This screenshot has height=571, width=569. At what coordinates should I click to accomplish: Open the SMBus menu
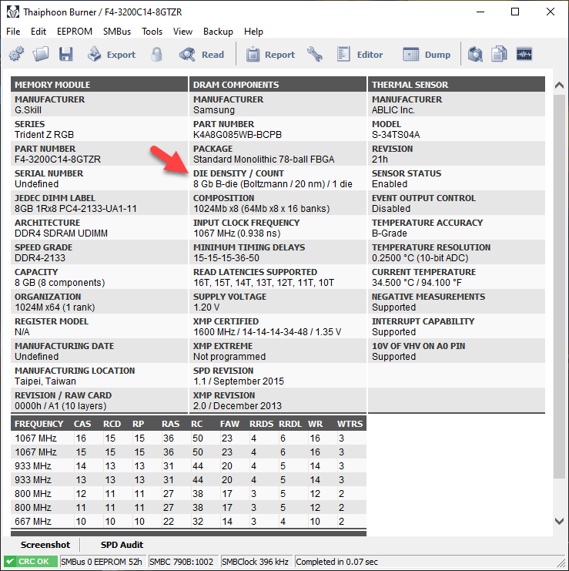coord(117,32)
